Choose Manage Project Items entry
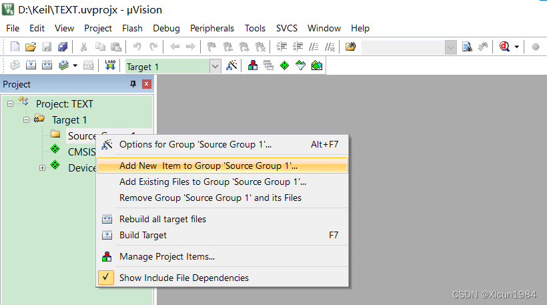This screenshot has width=547, height=305. 223,256
